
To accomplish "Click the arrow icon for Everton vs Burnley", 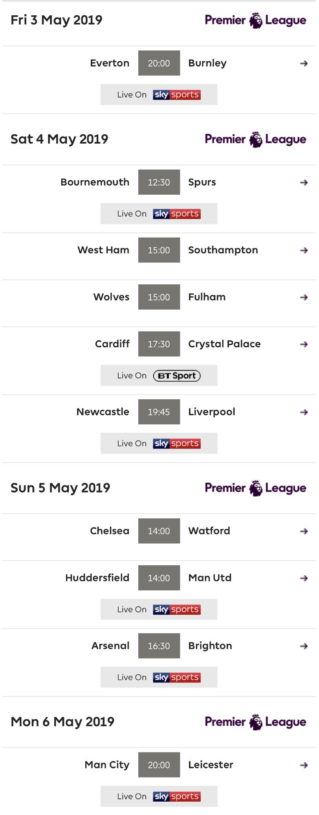I will coord(304,63).
